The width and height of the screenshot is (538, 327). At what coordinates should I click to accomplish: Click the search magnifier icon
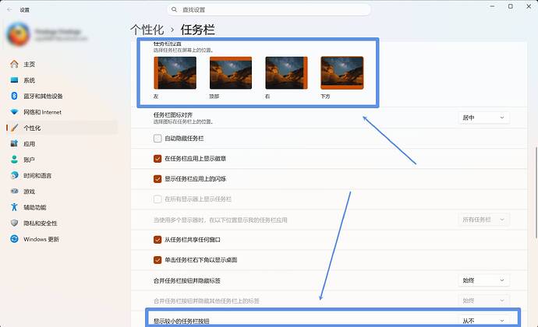coord(175,9)
